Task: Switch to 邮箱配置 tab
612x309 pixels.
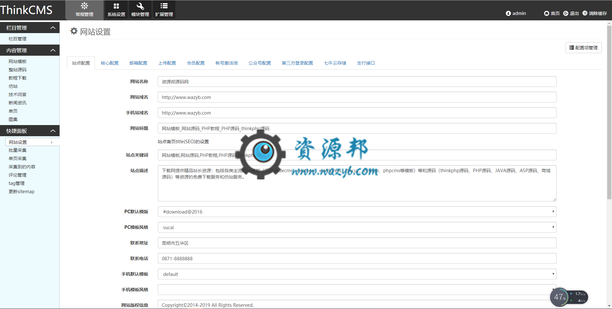Action: coord(138,63)
